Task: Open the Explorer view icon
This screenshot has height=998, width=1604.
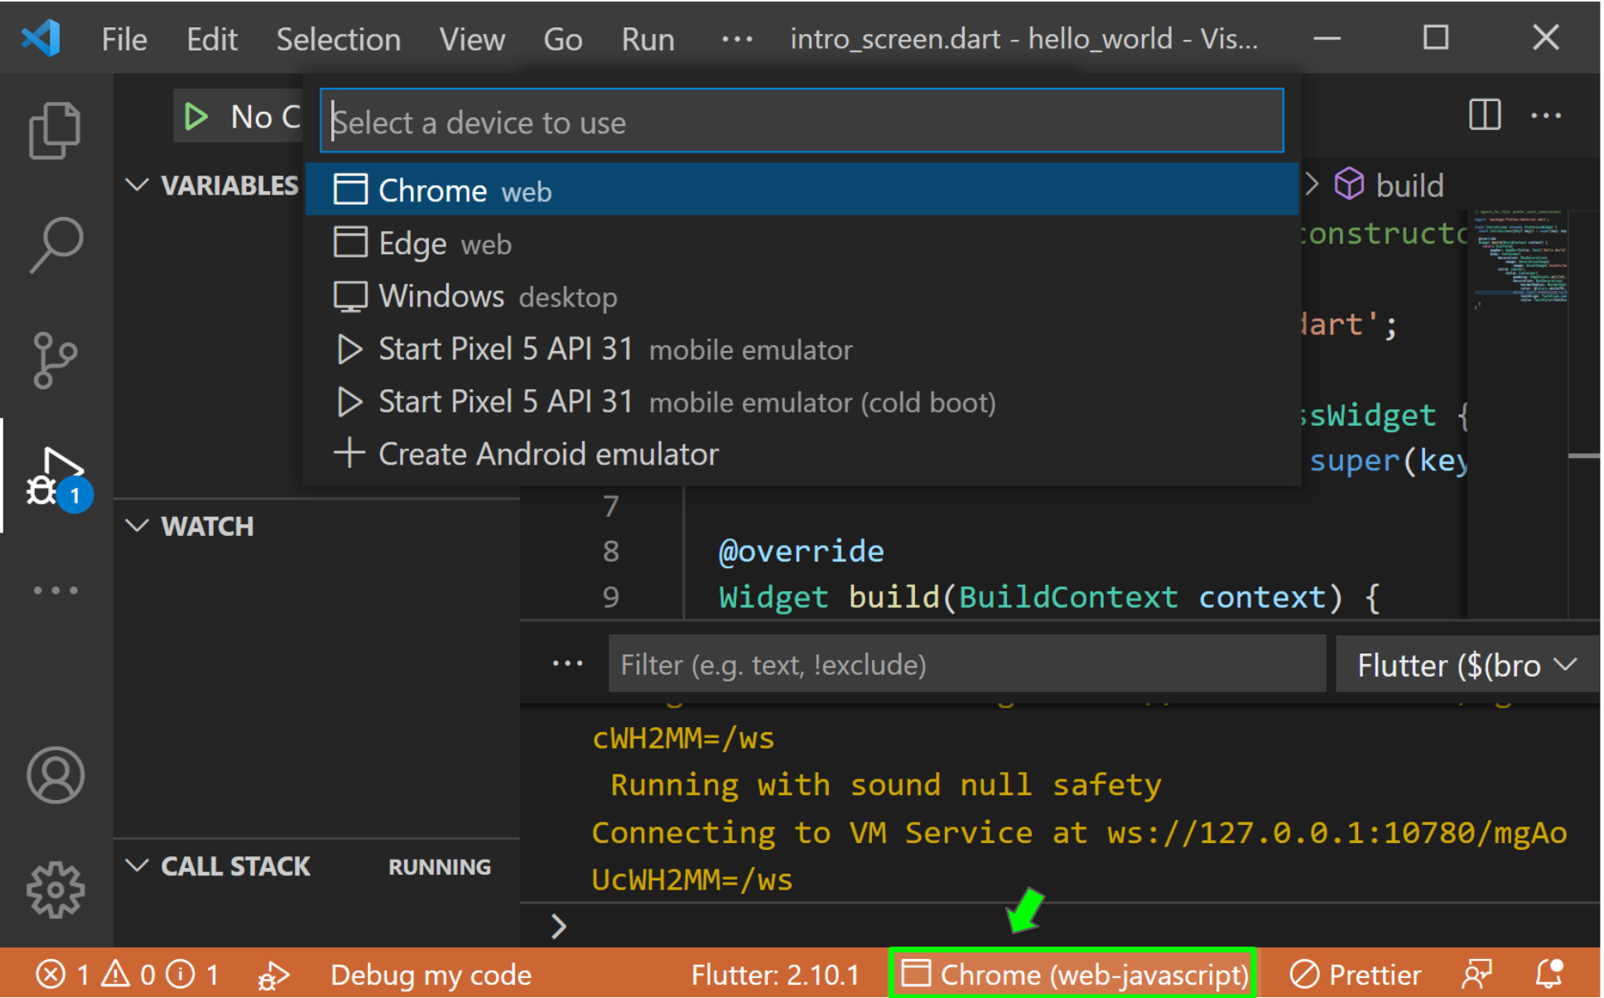Action: (55, 130)
